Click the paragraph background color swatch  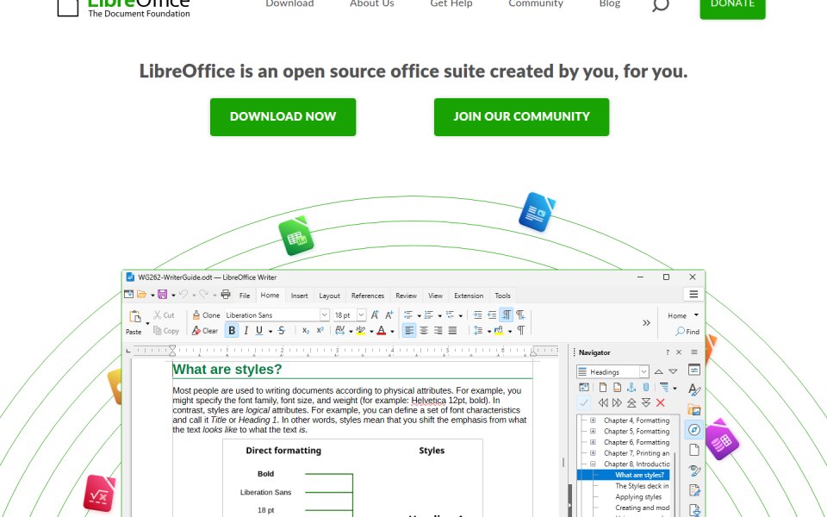pyautogui.click(x=499, y=331)
